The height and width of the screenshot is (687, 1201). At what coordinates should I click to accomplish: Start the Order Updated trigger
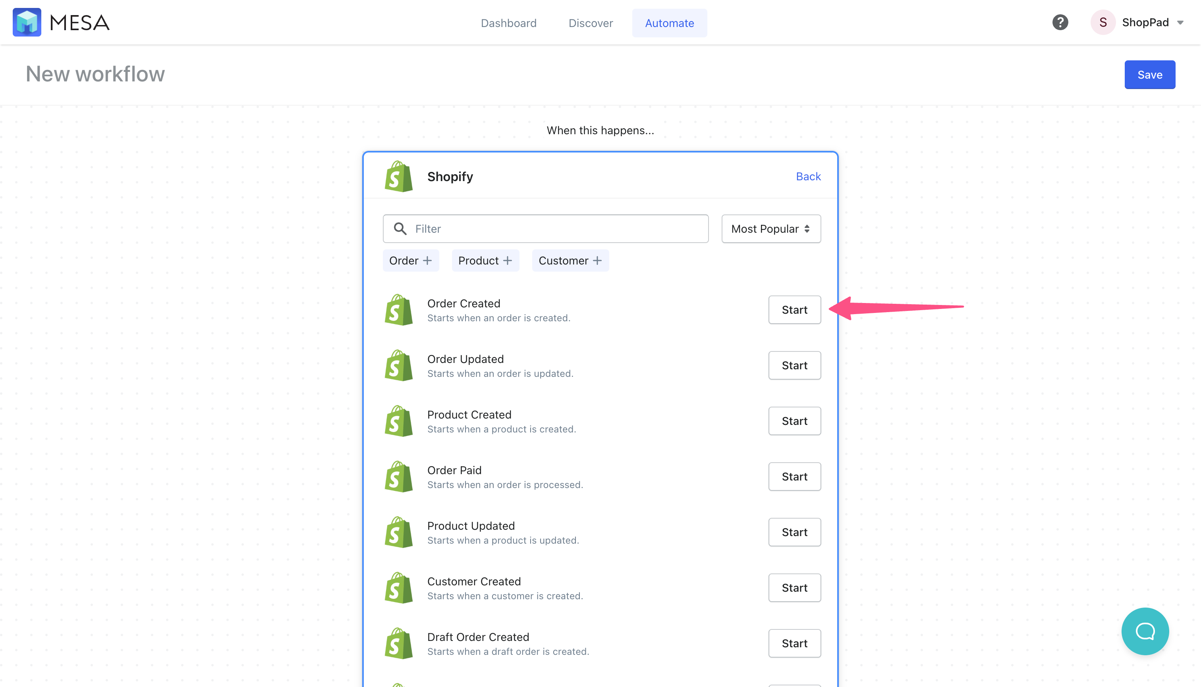pos(794,366)
